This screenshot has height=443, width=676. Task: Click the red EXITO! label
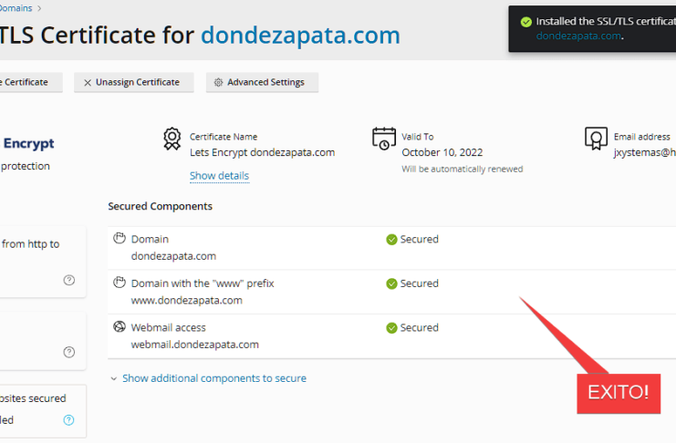(x=618, y=393)
